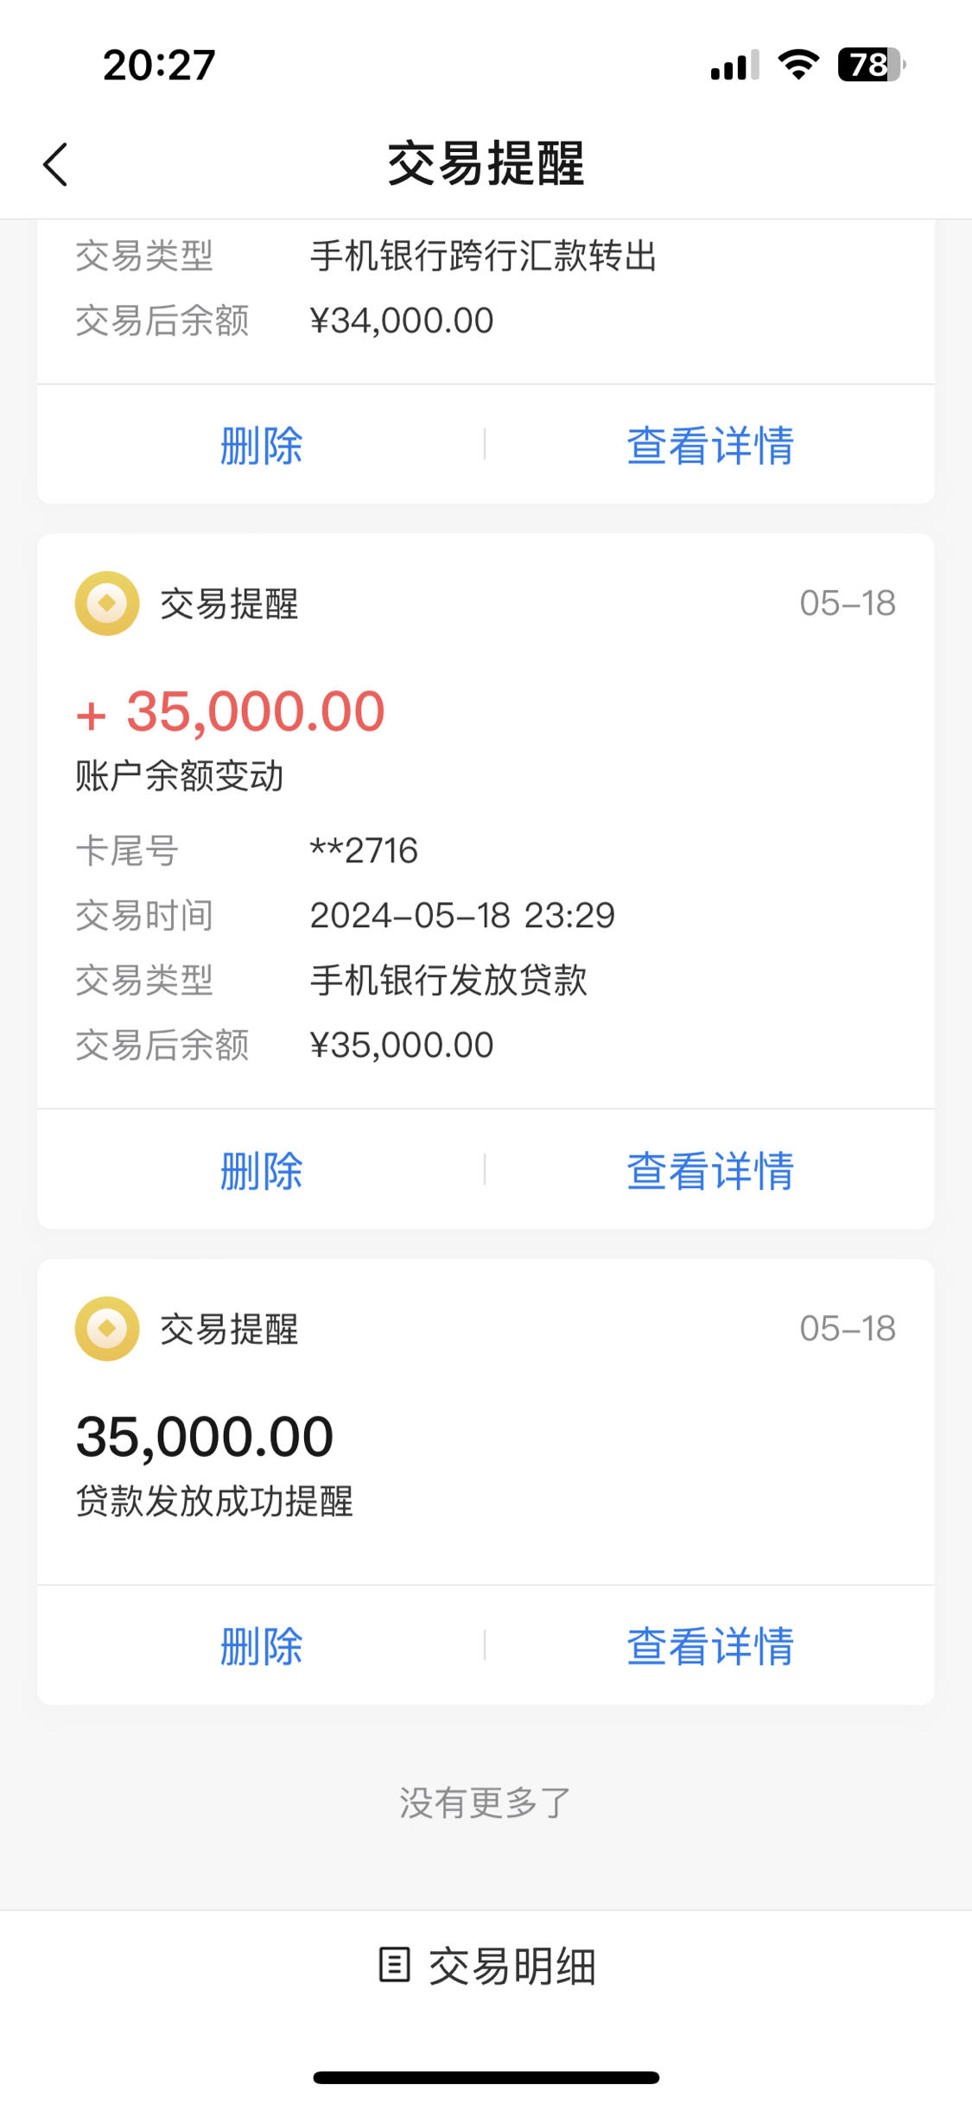Tap the 没有更多了 footer text

[486, 1803]
